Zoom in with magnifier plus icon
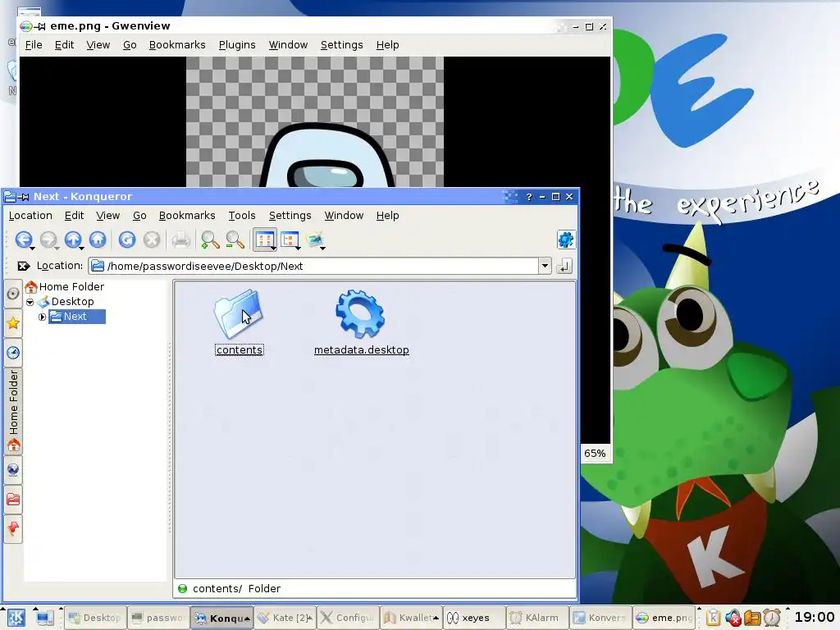Image resolution: width=840 pixels, height=630 pixels. coord(210,240)
